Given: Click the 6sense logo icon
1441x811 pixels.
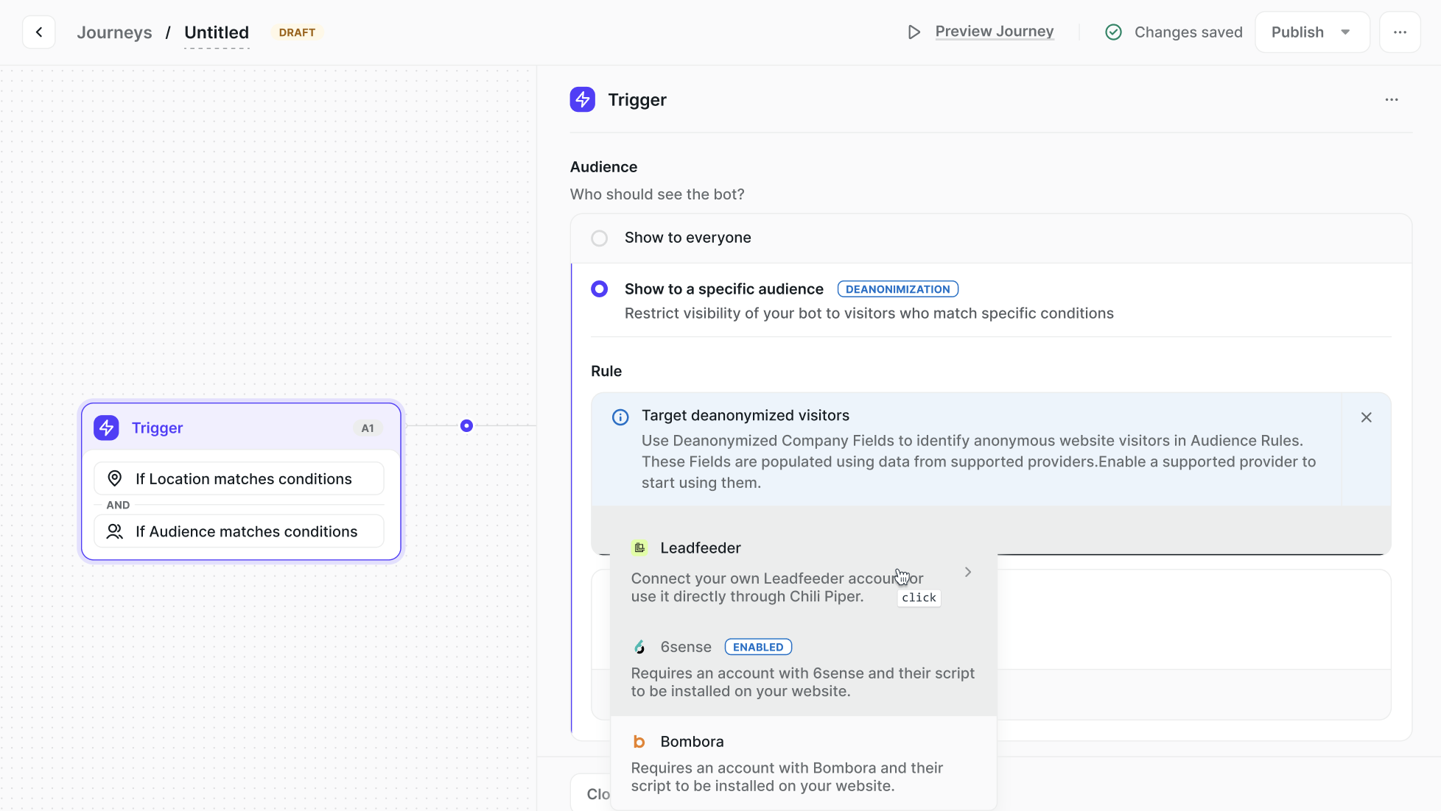Looking at the screenshot, I should (639, 647).
